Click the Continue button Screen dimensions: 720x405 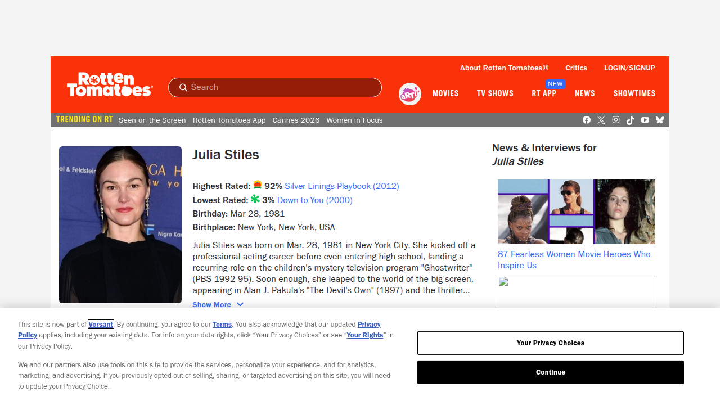pyautogui.click(x=551, y=372)
